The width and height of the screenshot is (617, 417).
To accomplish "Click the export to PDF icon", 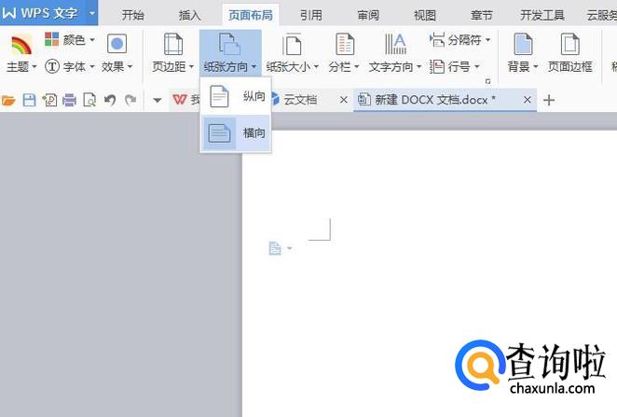I will 49,101.
